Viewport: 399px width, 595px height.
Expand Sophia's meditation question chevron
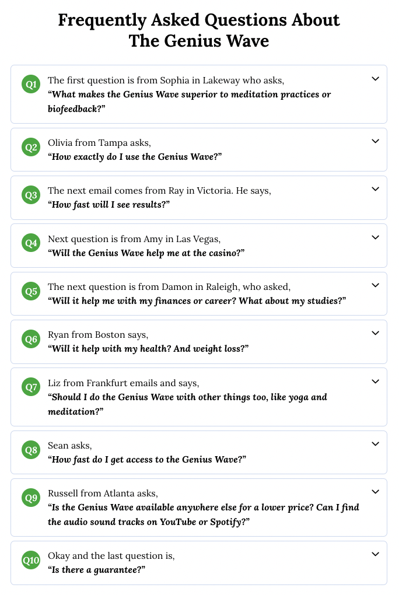375,79
